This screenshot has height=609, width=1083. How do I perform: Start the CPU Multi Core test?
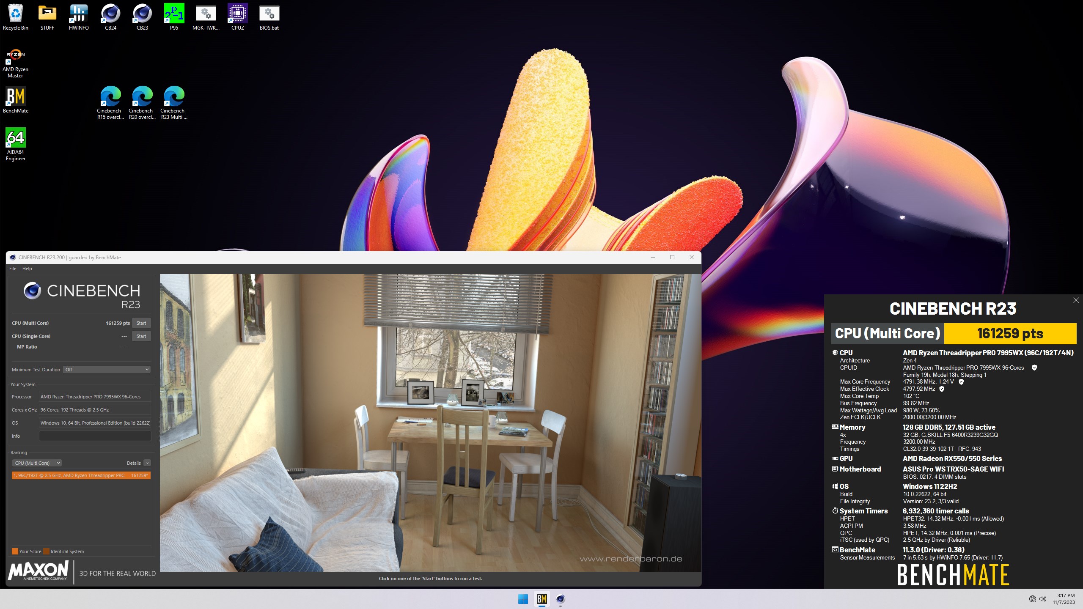click(x=141, y=323)
